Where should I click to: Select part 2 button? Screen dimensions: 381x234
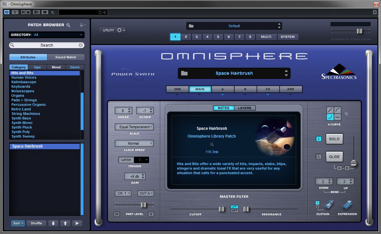(186, 37)
